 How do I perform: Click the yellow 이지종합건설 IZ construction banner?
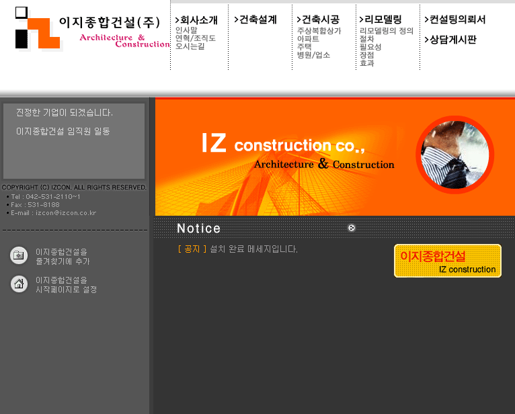click(447, 261)
